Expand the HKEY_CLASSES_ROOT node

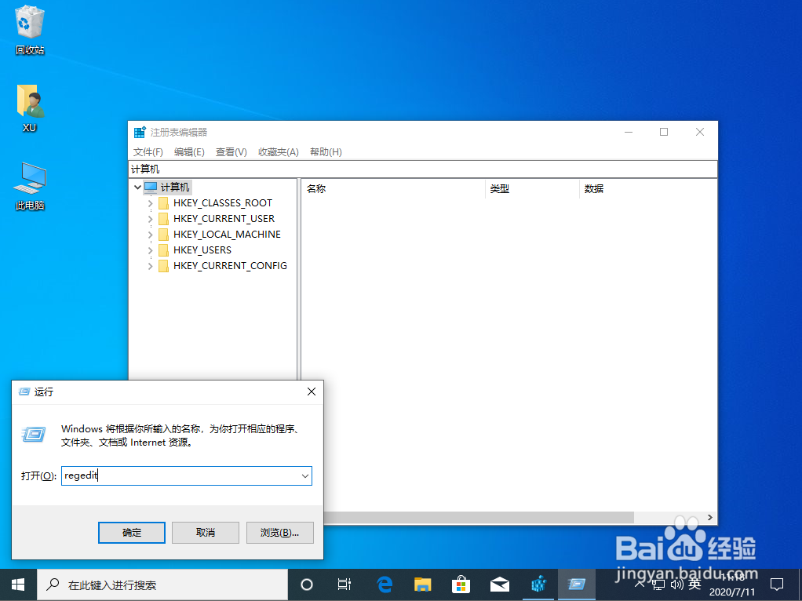point(150,202)
